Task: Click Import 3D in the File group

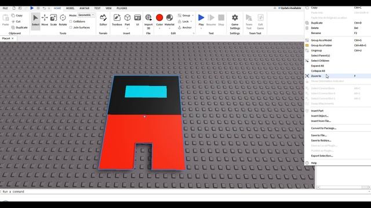Action: [x=148, y=21]
